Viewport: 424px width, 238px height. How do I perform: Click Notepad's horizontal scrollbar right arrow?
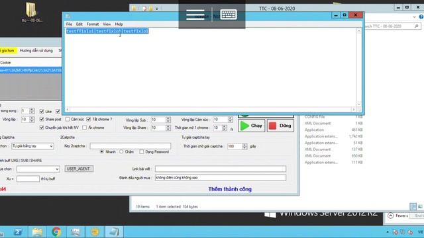point(353,109)
